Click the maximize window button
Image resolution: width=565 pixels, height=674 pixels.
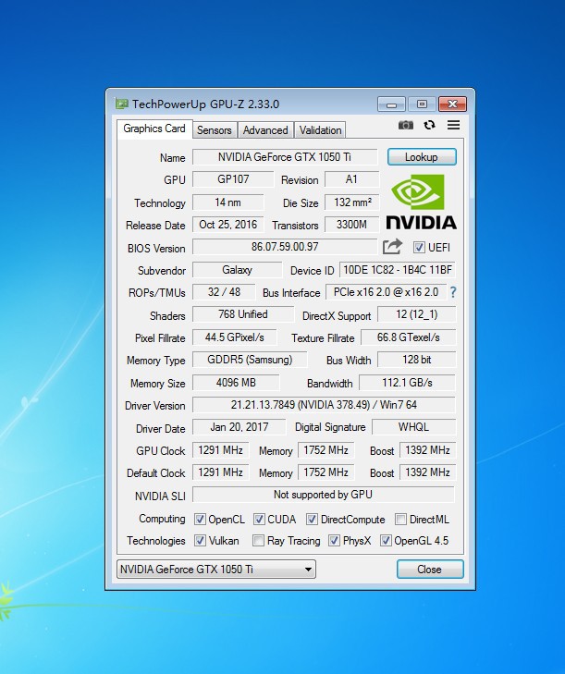422,104
